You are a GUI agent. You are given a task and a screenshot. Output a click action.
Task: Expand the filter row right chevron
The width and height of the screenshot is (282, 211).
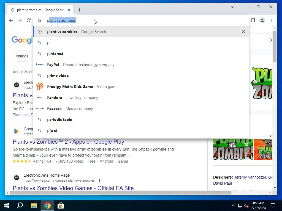(271, 40)
